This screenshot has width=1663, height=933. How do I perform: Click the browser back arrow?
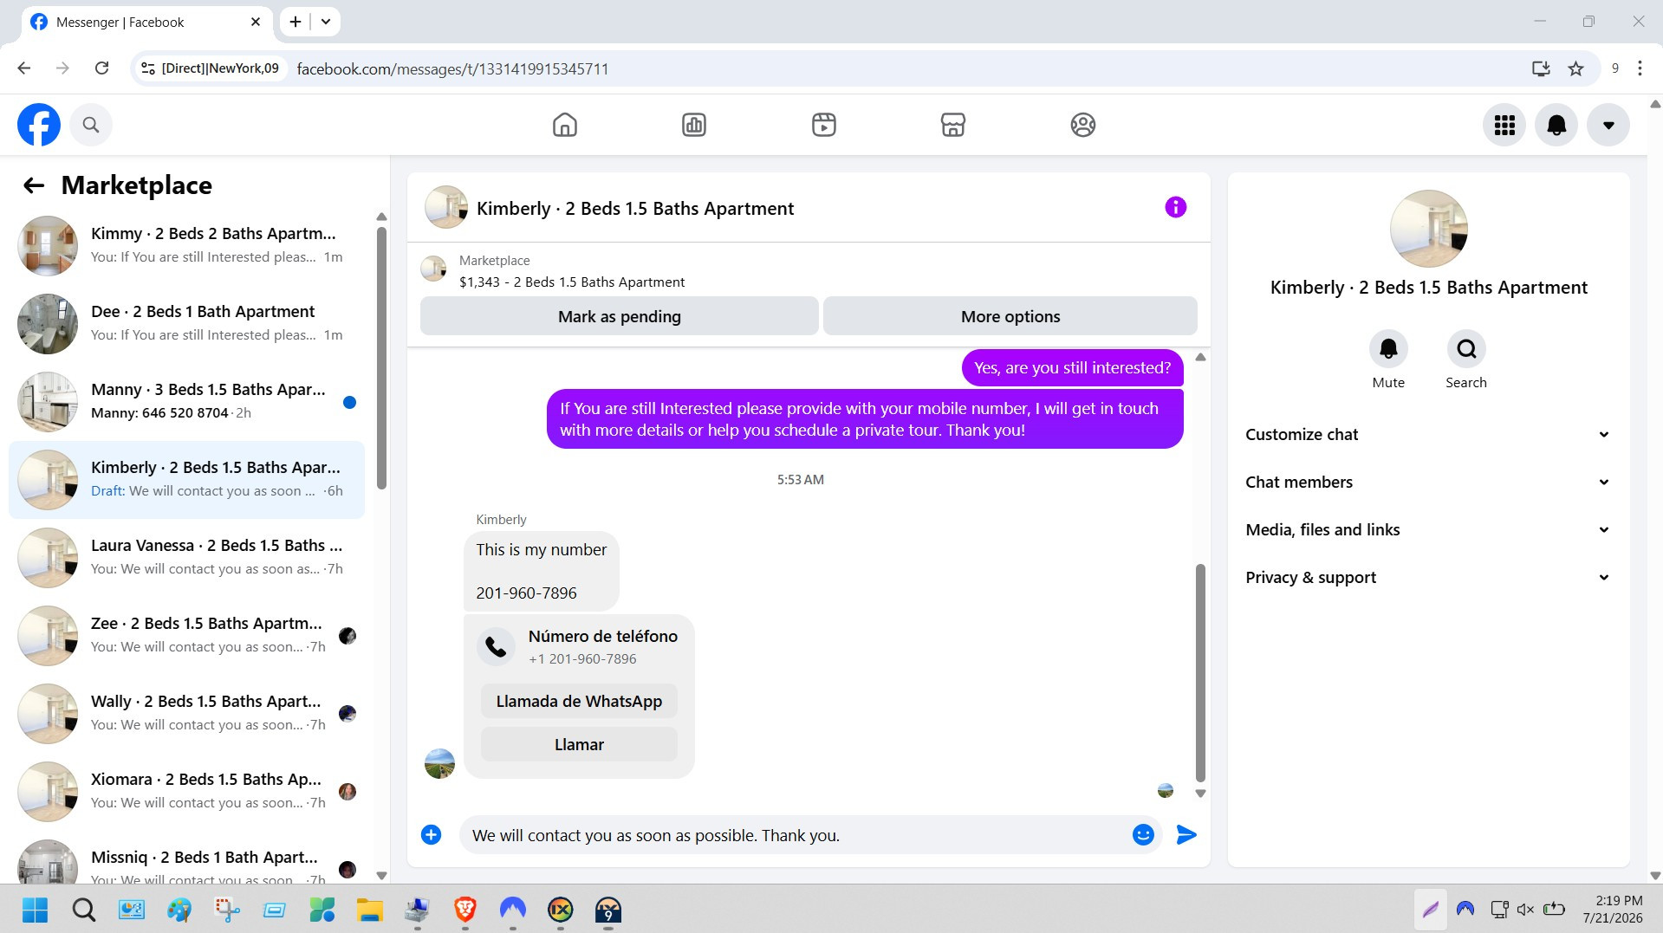pos(24,68)
